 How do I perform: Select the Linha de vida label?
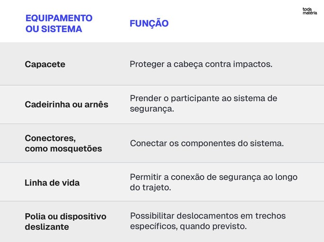pyautogui.click(x=52, y=183)
